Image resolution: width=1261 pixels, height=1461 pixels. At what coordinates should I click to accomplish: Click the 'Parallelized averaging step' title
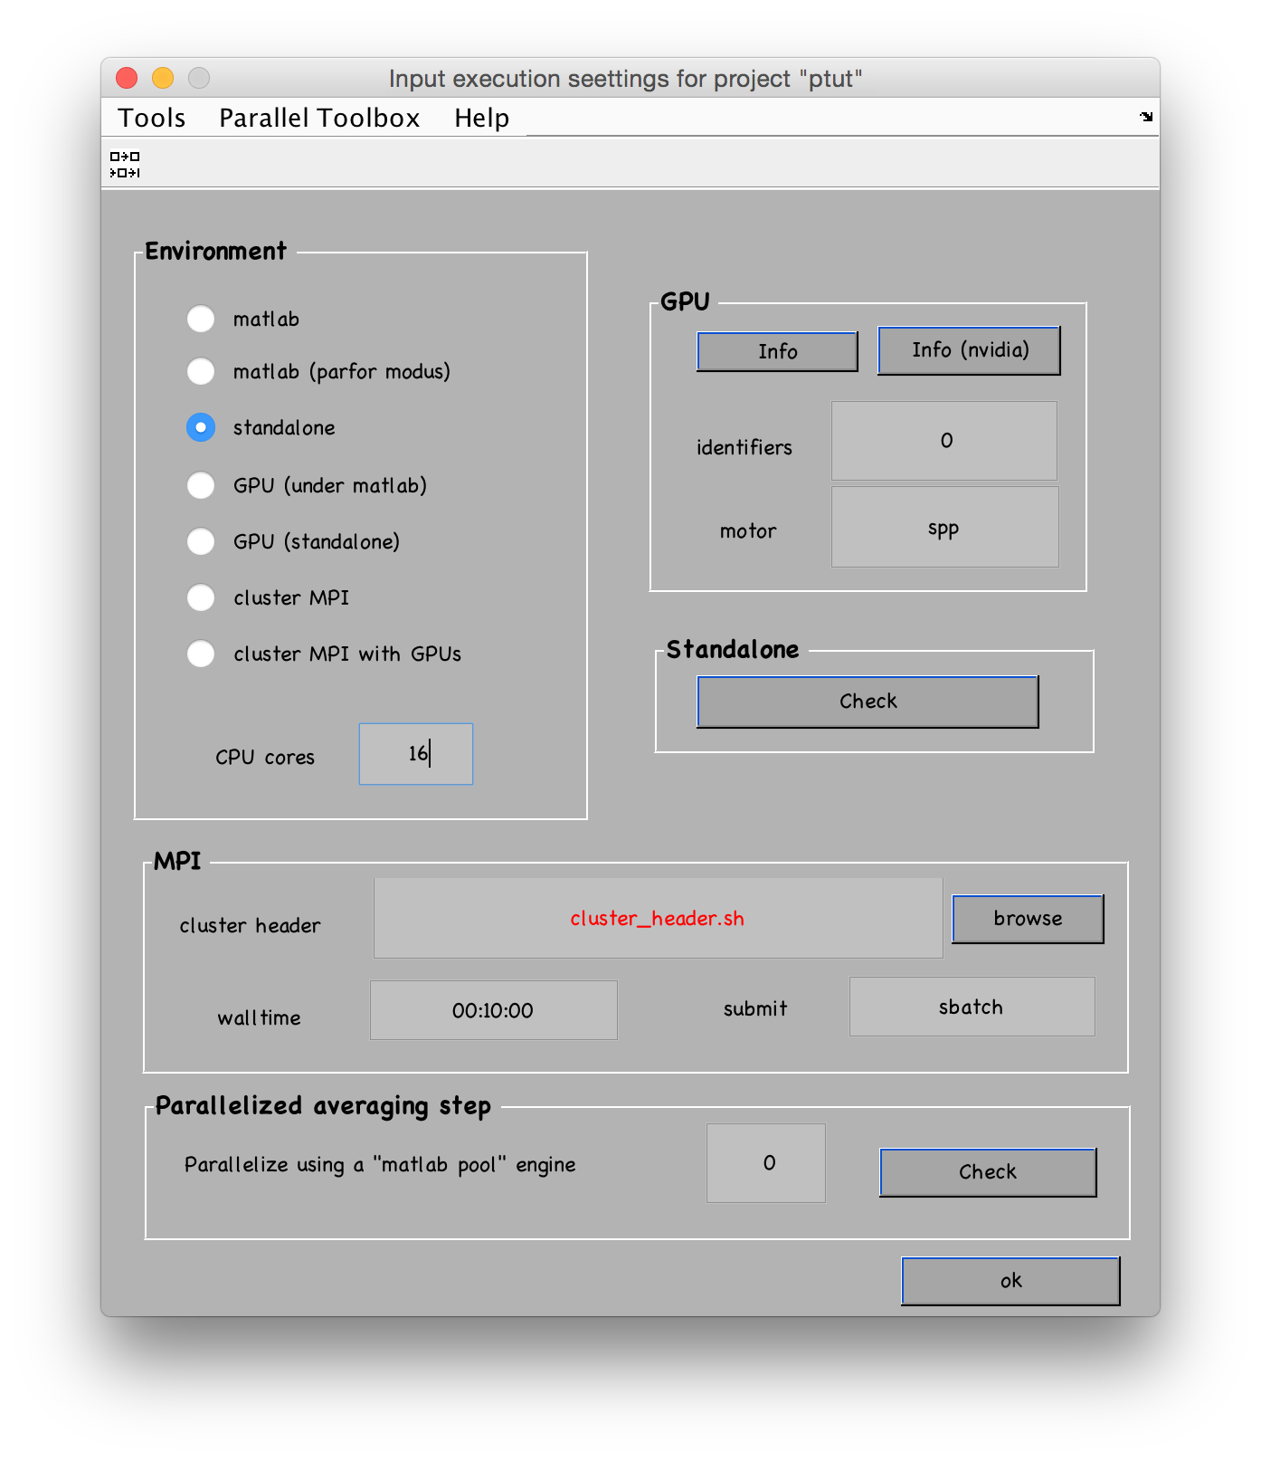click(x=323, y=1106)
